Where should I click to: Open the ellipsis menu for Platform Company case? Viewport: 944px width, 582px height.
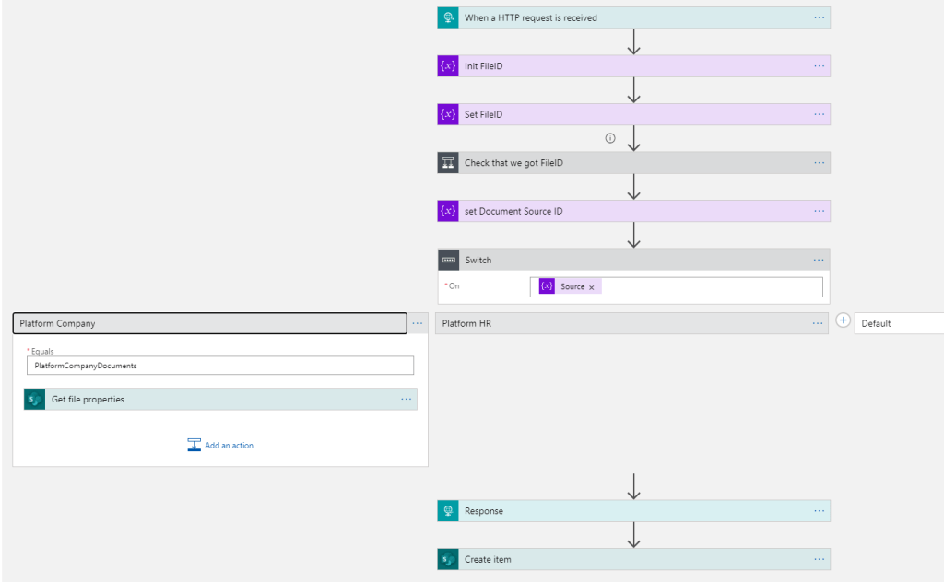pos(418,323)
